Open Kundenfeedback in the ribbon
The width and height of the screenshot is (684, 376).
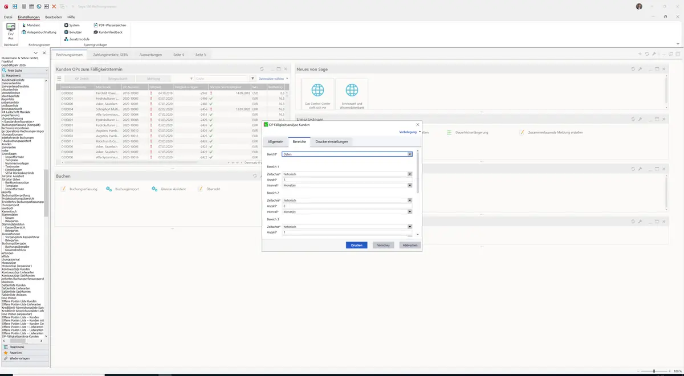[x=108, y=32]
